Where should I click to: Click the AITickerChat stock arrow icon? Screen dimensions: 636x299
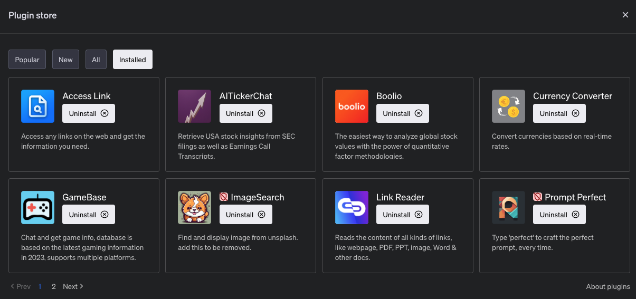tap(194, 107)
